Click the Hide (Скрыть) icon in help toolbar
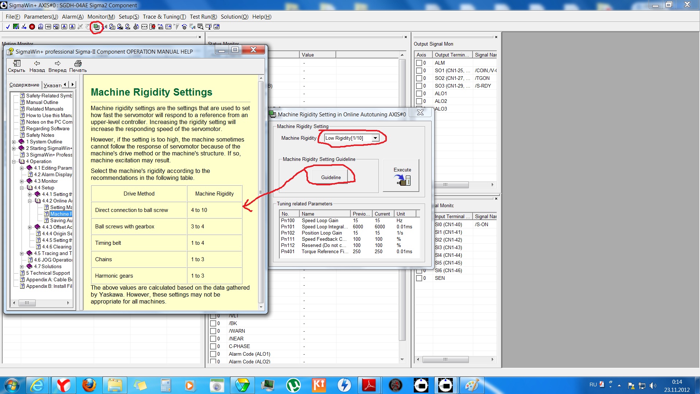This screenshot has width=700, height=394. coord(16,64)
